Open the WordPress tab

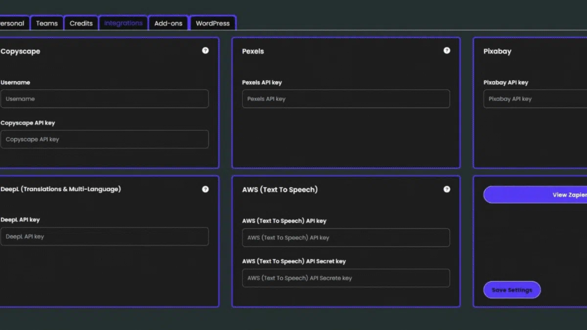(x=213, y=23)
